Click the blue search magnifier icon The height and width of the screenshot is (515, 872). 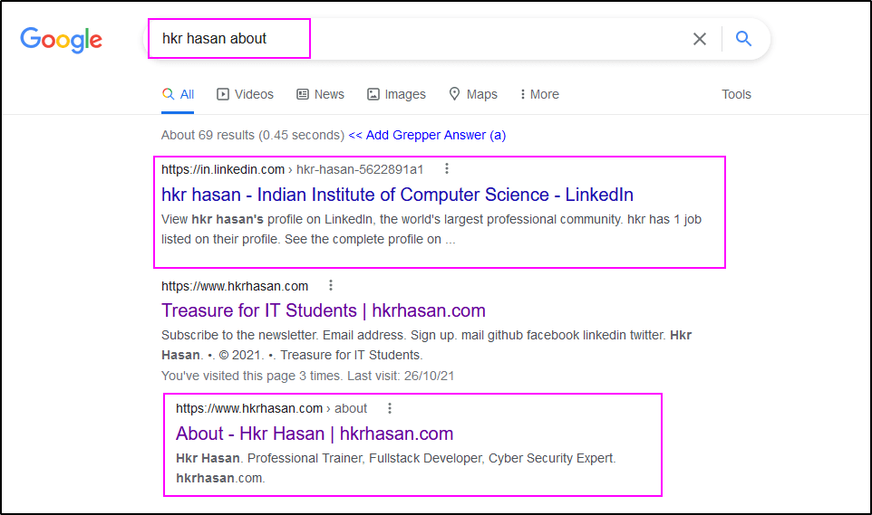[743, 38]
